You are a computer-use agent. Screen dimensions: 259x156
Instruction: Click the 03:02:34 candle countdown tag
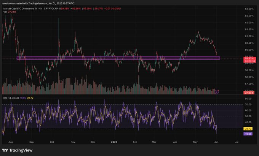(x=250, y=61)
